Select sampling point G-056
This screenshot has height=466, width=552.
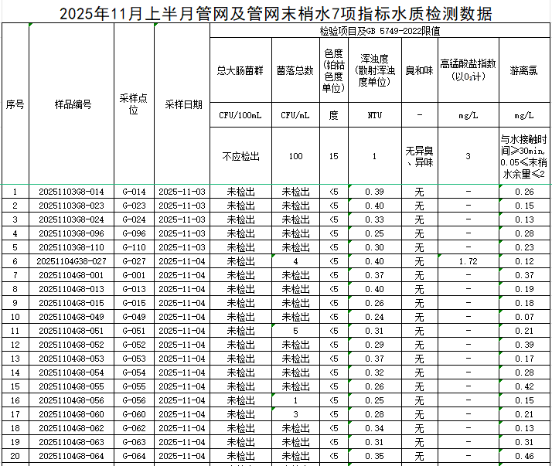(134, 400)
